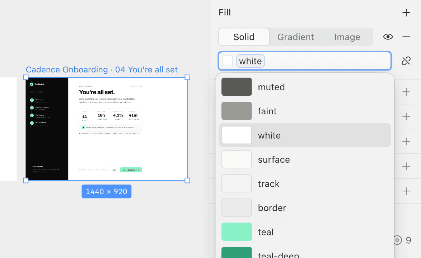Choose the teal-deep color variable

[305, 252]
